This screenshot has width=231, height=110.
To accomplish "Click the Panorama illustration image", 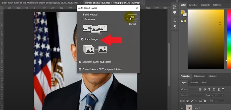I will tap(95, 30).
